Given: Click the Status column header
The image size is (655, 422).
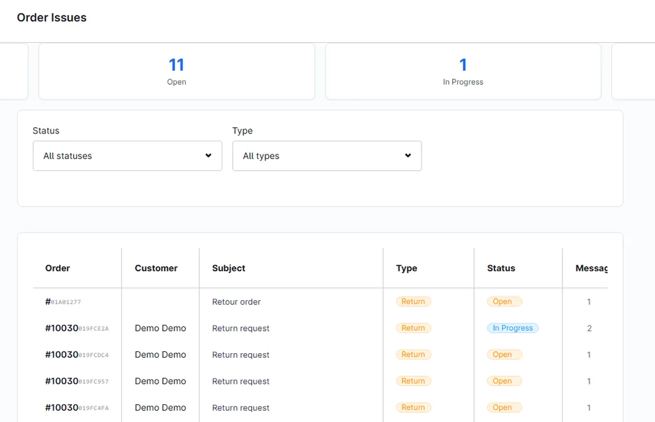Looking at the screenshot, I should pyautogui.click(x=501, y=268).
